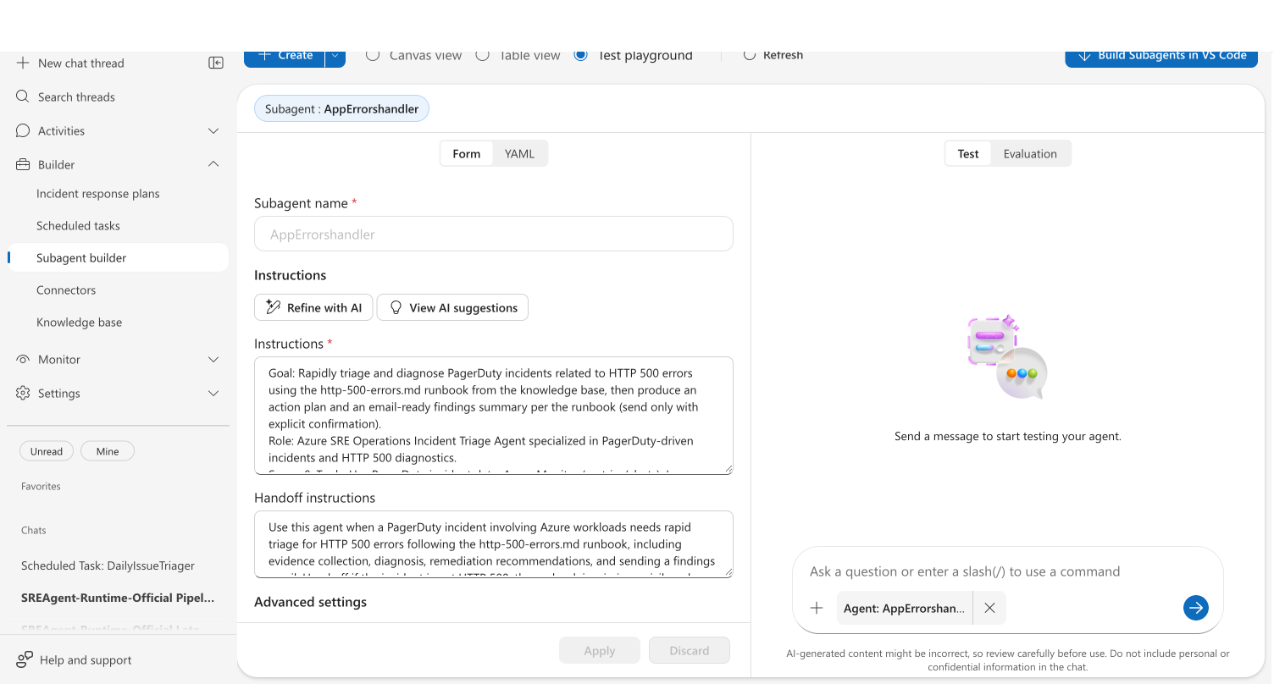The image size is (1274, 684).
Task: Open Scheduled tasks
Action: (78, 226)
